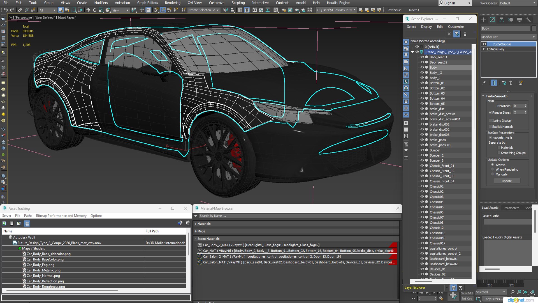Open Asset Tracking Paths menu
The height and width of the screenshot is (303, 538).
pos(28,216)
